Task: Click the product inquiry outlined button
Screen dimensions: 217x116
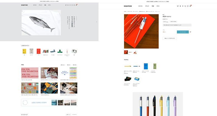Action: (170, 38)
